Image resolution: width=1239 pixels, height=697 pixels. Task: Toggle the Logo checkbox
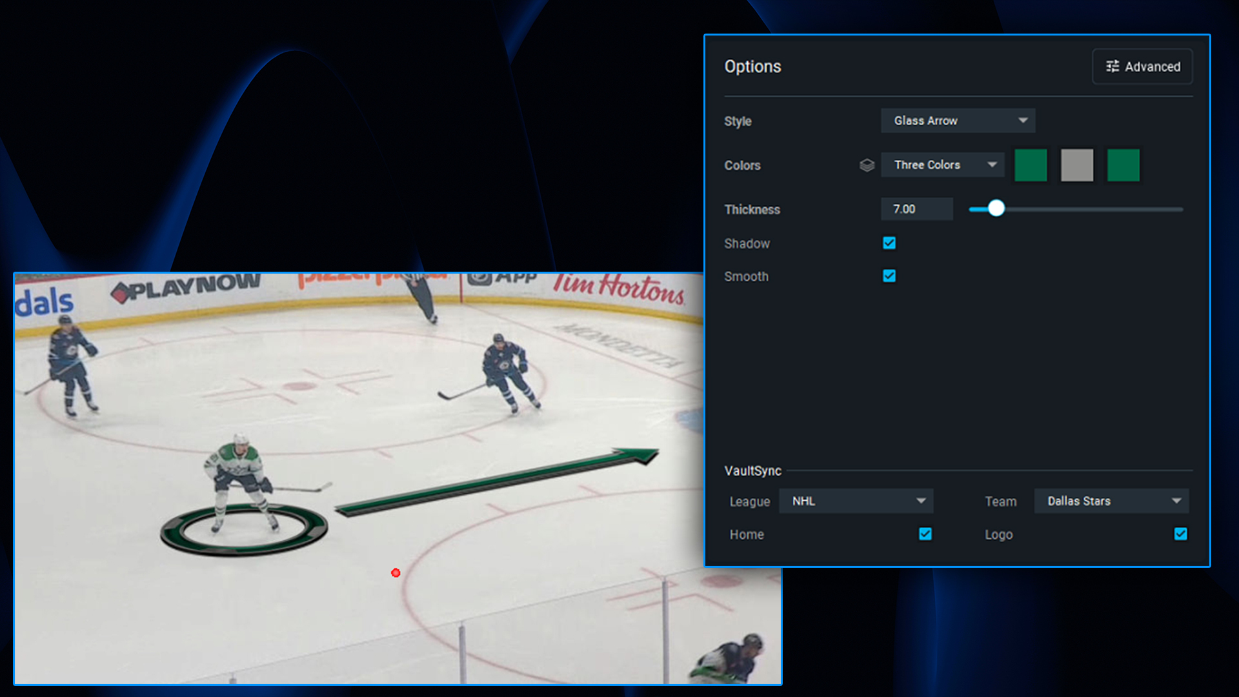(x=1180, y=534)
